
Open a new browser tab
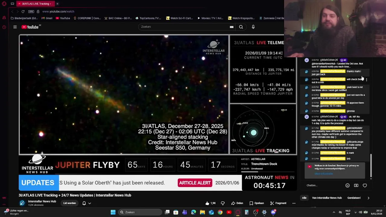(57, 4)
